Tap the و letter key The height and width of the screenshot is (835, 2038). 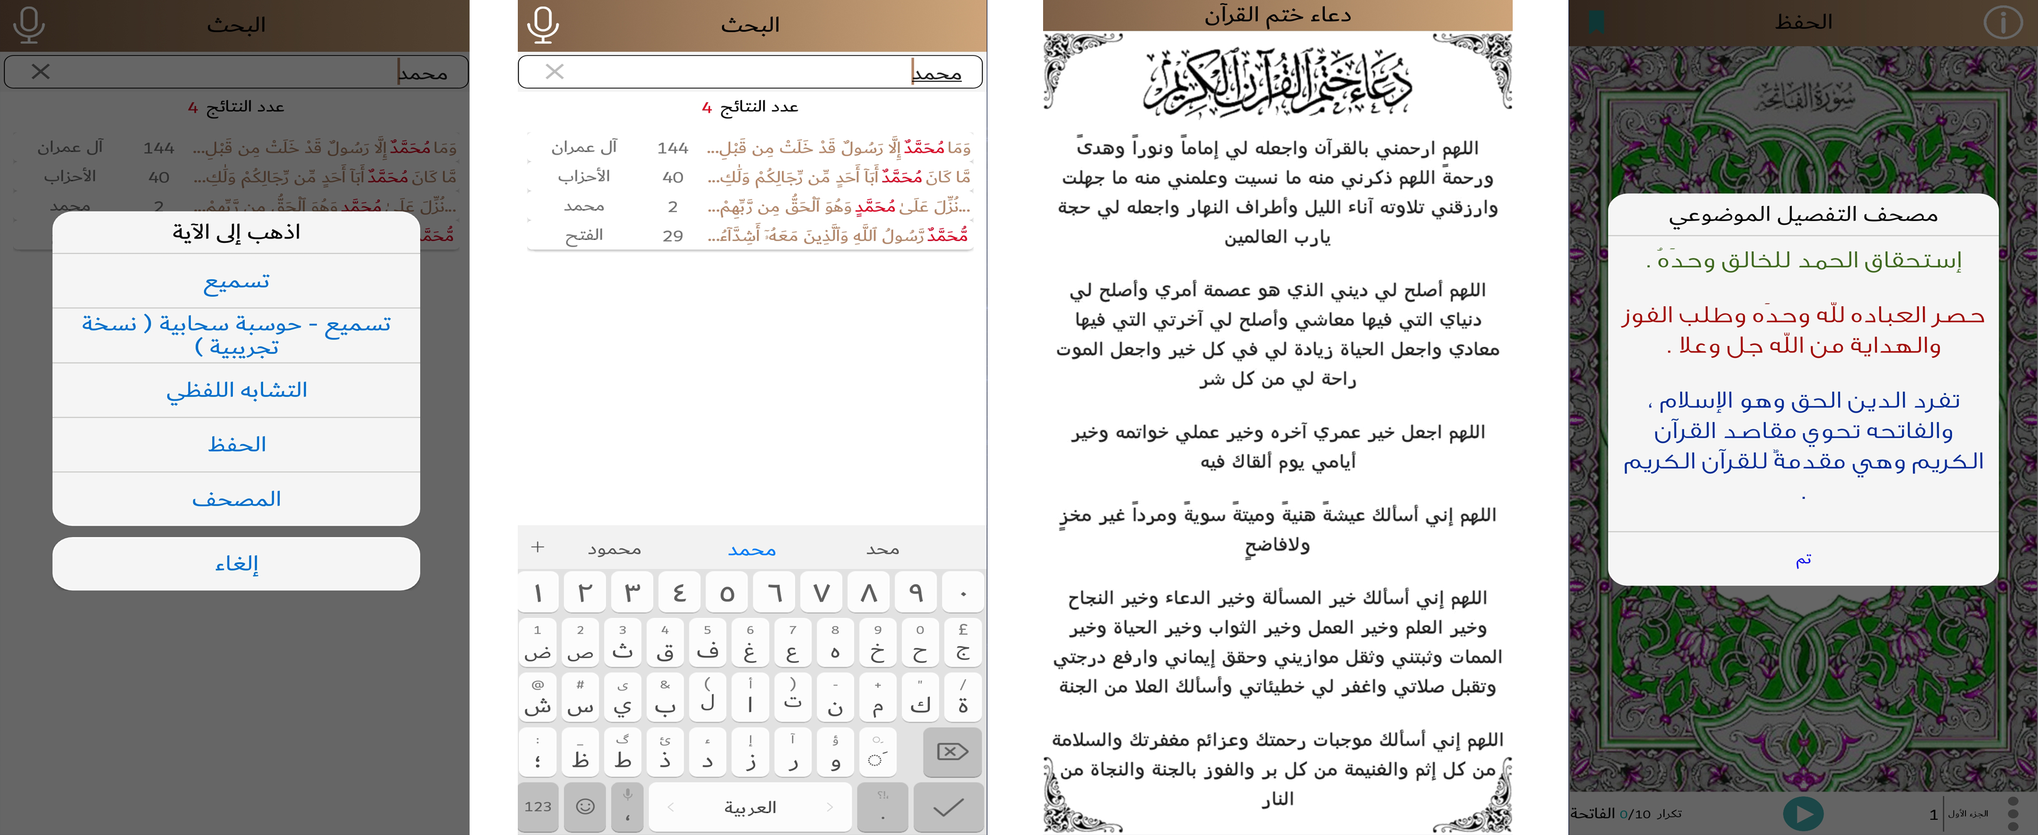coord(835,751)
